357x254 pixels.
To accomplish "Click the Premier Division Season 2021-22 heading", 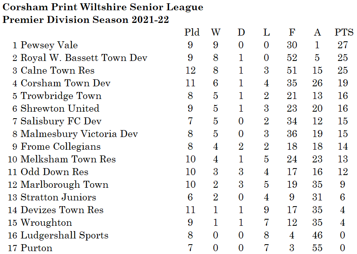I will (86, 20).
